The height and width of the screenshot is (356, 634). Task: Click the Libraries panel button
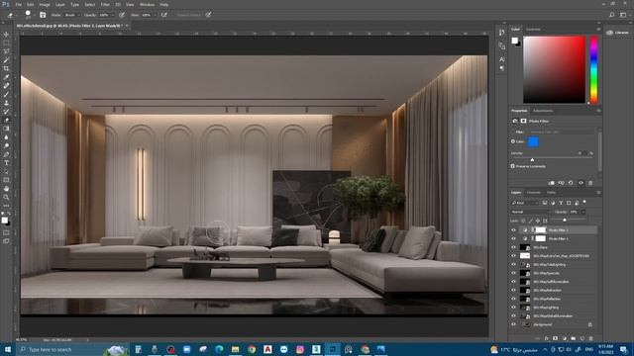click(618, 33)
